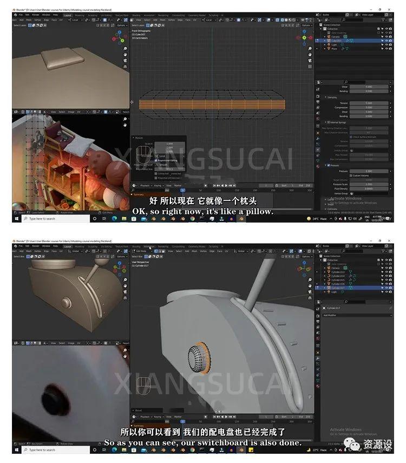Open Render menu in bottom screenshot
406x463 pixels.
pyautogui.click(x=35, y=246)
